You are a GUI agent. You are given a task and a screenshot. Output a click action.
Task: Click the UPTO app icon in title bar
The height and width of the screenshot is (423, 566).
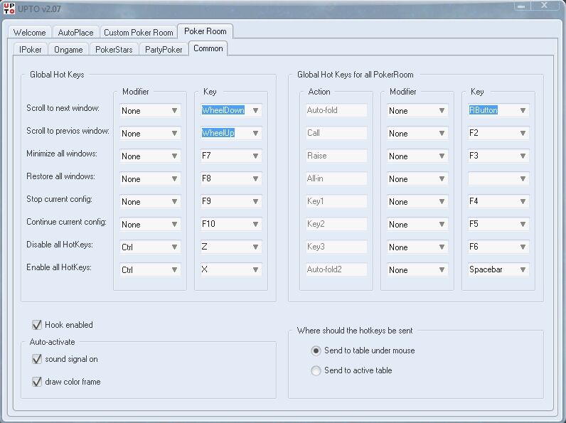(9, 9)
